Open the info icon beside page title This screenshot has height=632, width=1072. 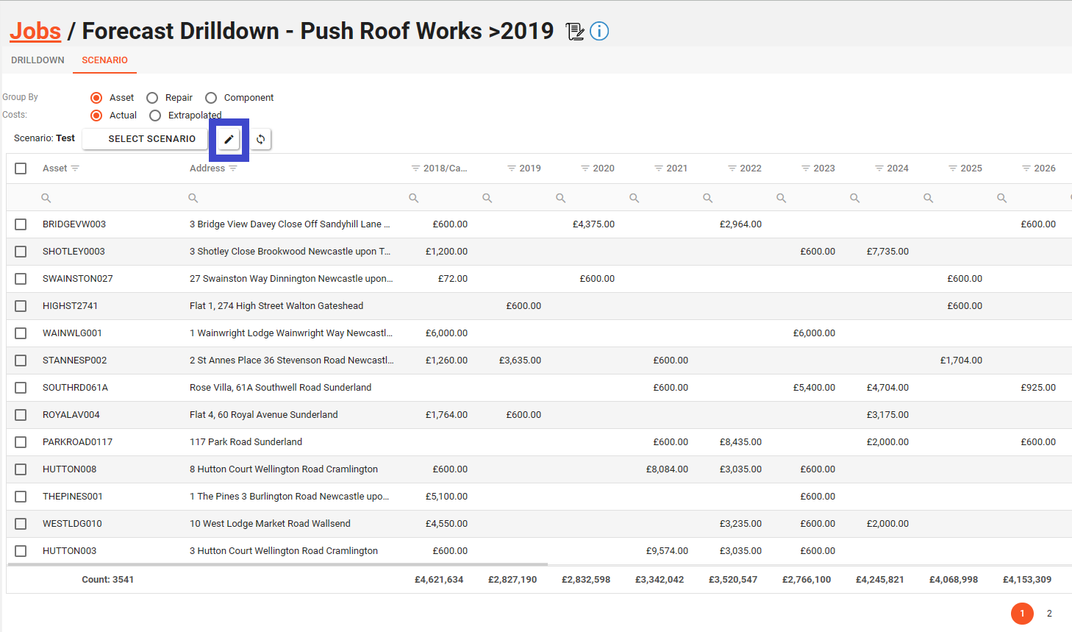point(599,32)
